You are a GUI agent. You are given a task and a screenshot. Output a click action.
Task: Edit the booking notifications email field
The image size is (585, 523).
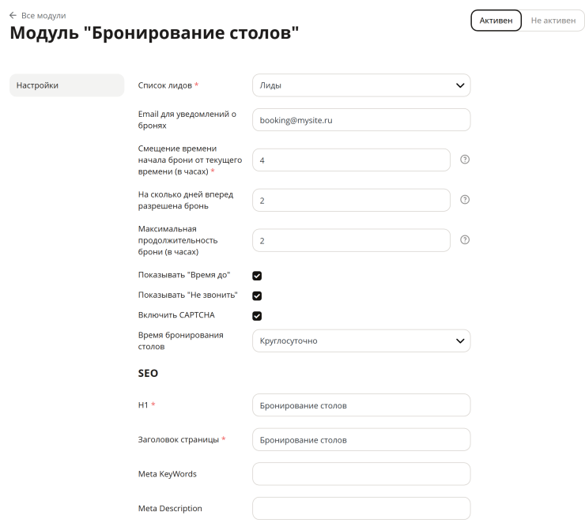[361, 120]
